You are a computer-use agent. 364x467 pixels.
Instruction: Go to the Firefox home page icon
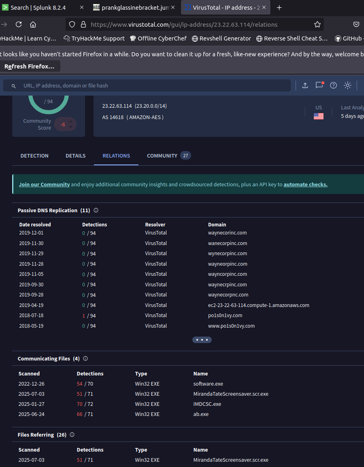click(33, 24)
